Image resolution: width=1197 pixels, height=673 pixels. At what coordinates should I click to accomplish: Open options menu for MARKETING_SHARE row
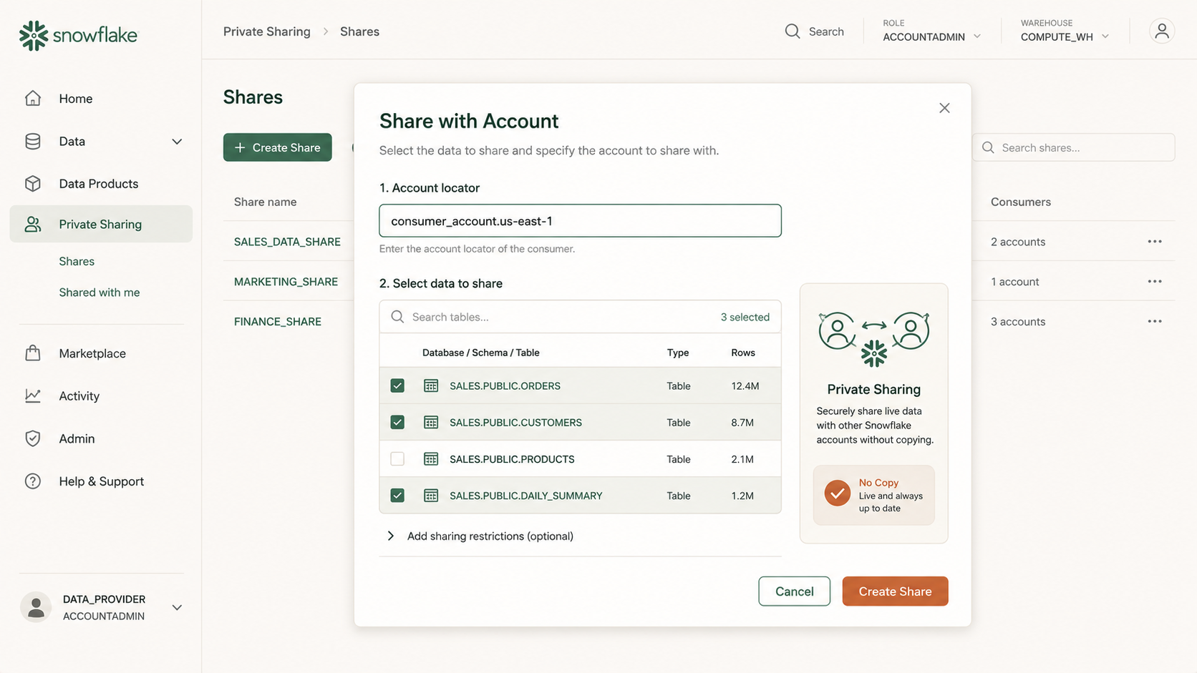[x=1155, y=282]
